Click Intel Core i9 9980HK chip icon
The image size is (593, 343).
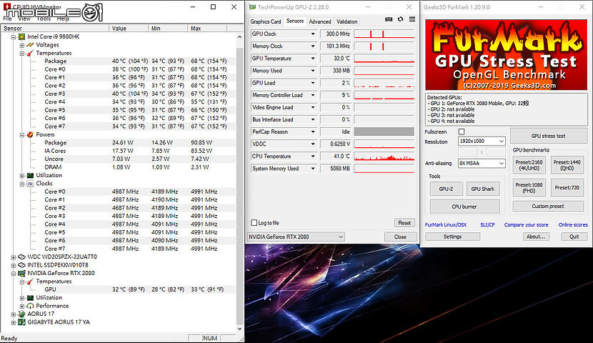click(x=22, y=36)
